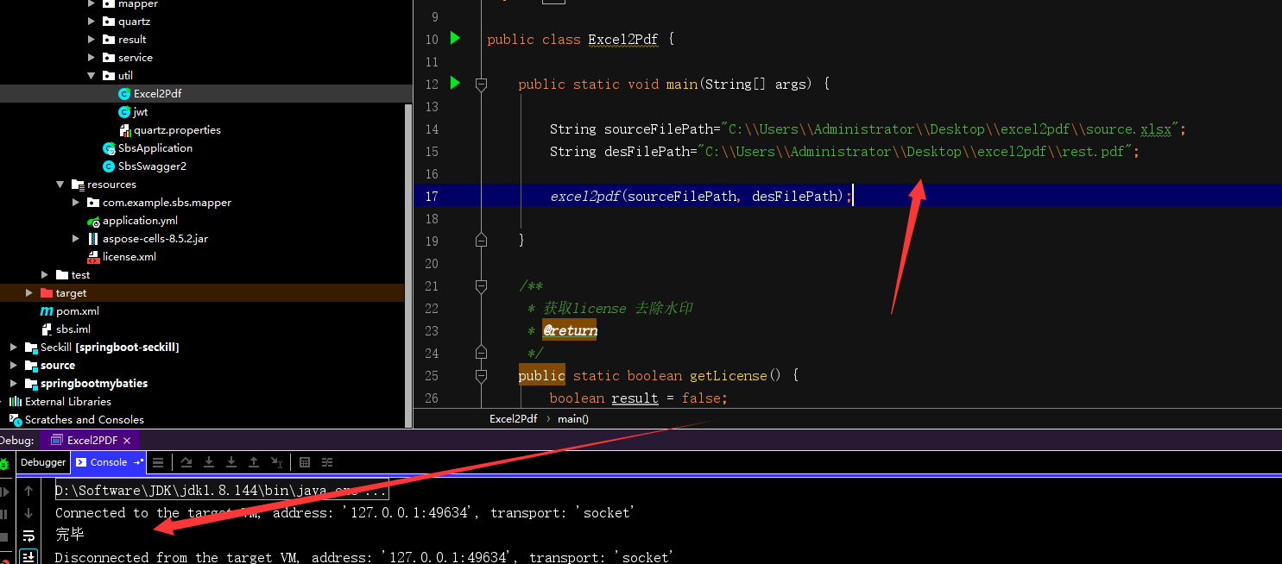Click the Run to Cursor icon
Screen dimensions: 1282x564
(x=276, y=462)
